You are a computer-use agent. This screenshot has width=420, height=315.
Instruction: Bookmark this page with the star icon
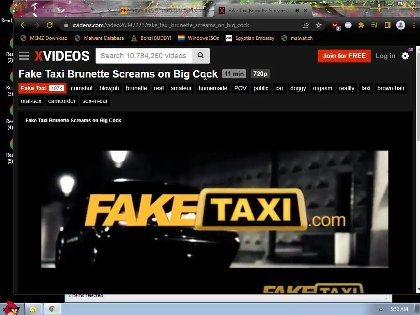318,25
